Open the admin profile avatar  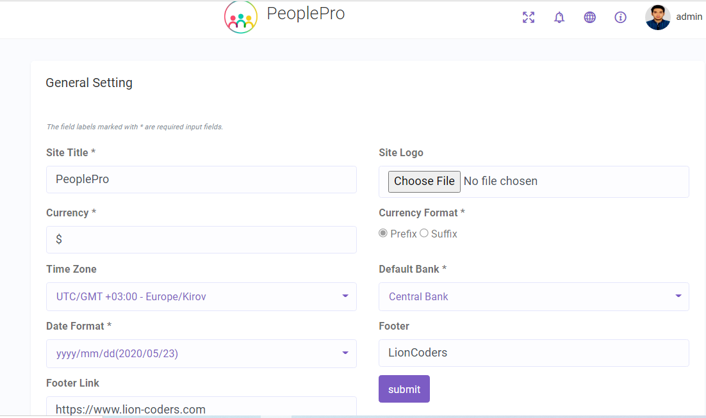657,17
